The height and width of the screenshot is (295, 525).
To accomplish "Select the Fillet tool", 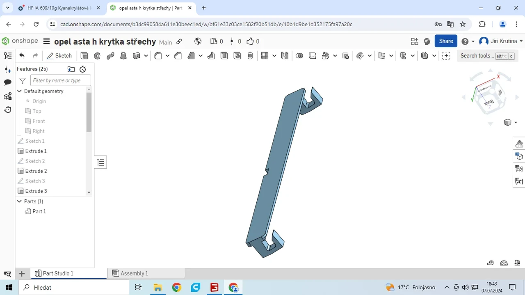I will pos(158,56).
